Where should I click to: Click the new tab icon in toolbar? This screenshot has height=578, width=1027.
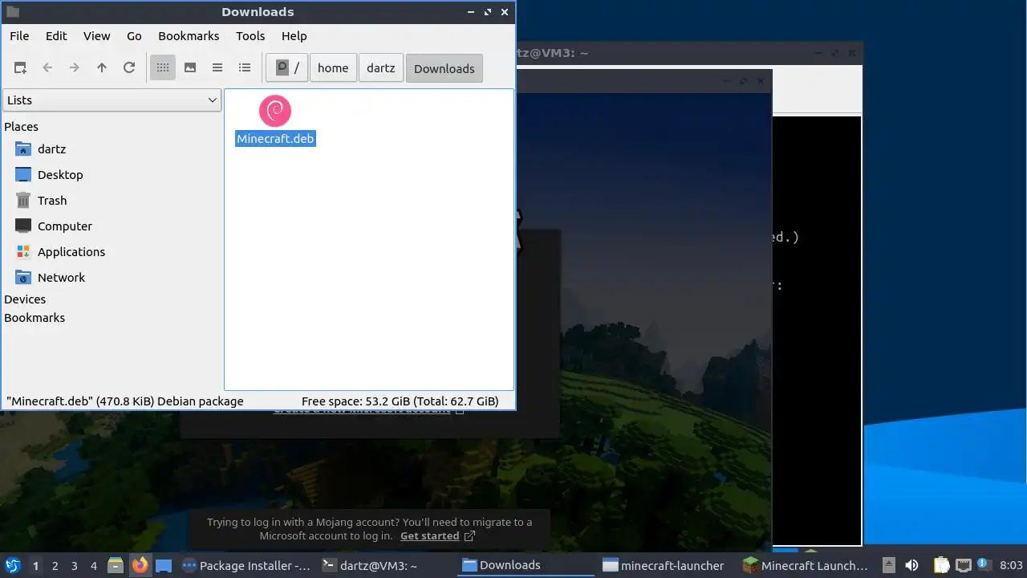point(20,68)
